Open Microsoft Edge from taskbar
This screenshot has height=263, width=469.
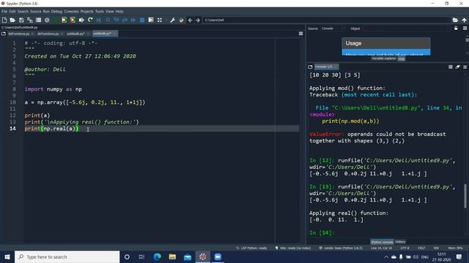157,256
